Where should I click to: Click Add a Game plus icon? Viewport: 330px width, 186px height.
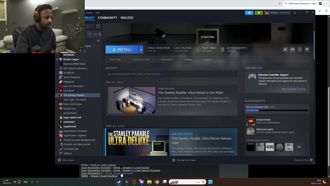(x=59, y=160)
